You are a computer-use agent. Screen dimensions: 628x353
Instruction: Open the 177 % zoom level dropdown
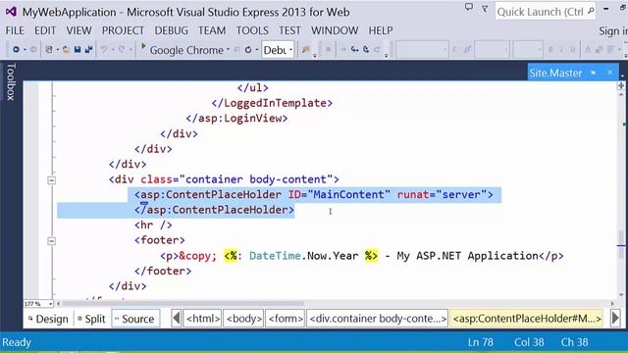(x=50, y=304)
